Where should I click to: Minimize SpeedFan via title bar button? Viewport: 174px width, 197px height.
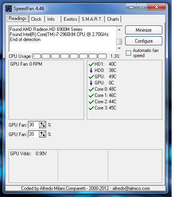pos(131,7)
